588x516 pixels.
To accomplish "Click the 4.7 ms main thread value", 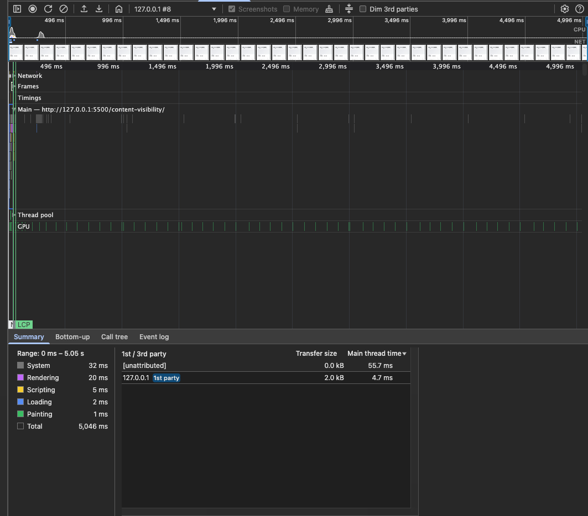I will (x=382, y=378).
